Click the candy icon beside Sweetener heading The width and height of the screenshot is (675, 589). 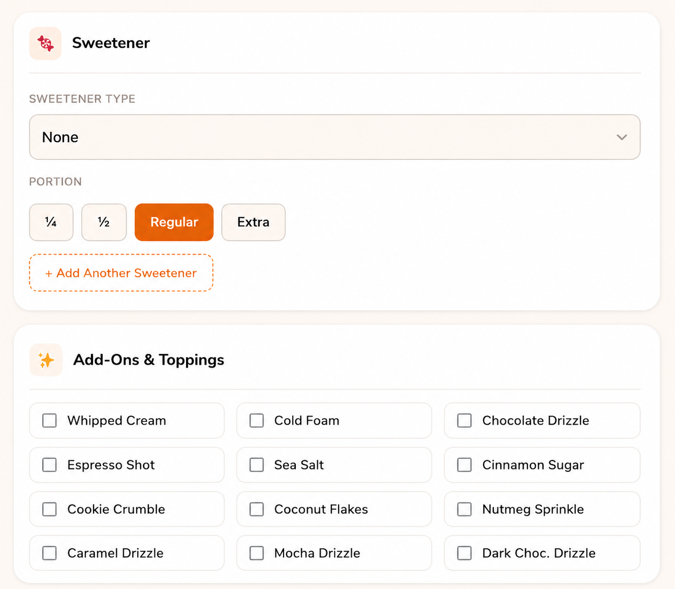point(45,43)
